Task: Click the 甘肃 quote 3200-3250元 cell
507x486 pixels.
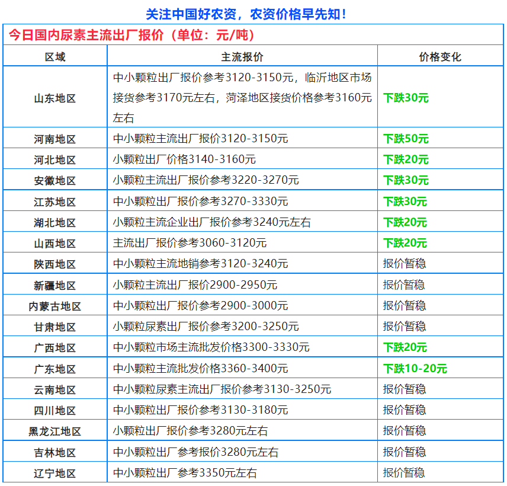Action: [x=206, y=327]
